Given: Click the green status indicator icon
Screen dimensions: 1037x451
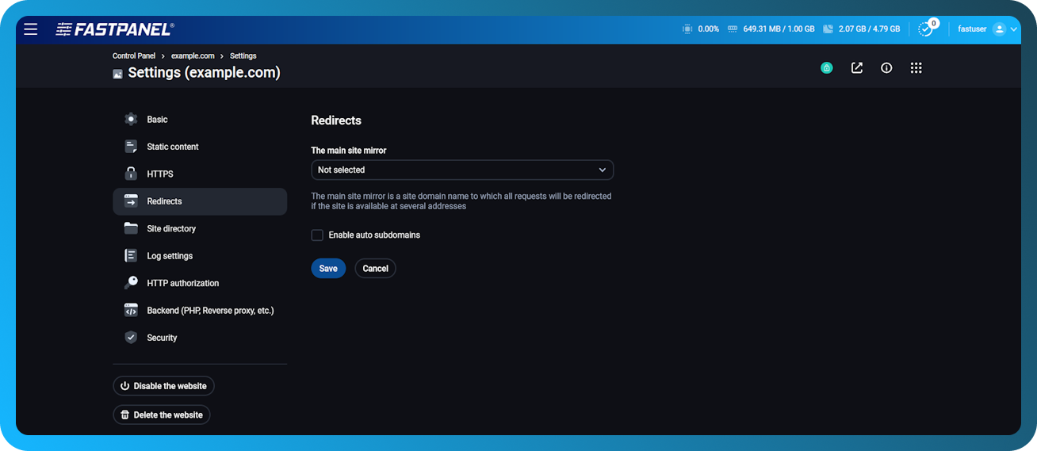Looking at the screenshot, I should 827,68.
